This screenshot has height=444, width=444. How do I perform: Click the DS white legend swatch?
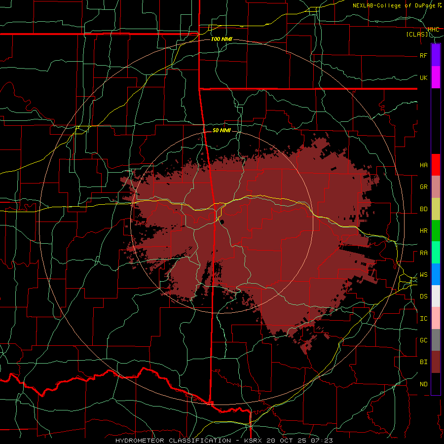(436, 296)
